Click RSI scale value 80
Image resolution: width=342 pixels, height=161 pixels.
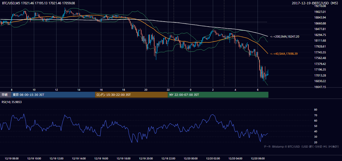coord(316,110)
